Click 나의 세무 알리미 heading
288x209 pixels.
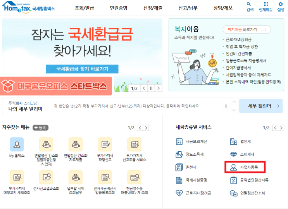click(25, 109)
